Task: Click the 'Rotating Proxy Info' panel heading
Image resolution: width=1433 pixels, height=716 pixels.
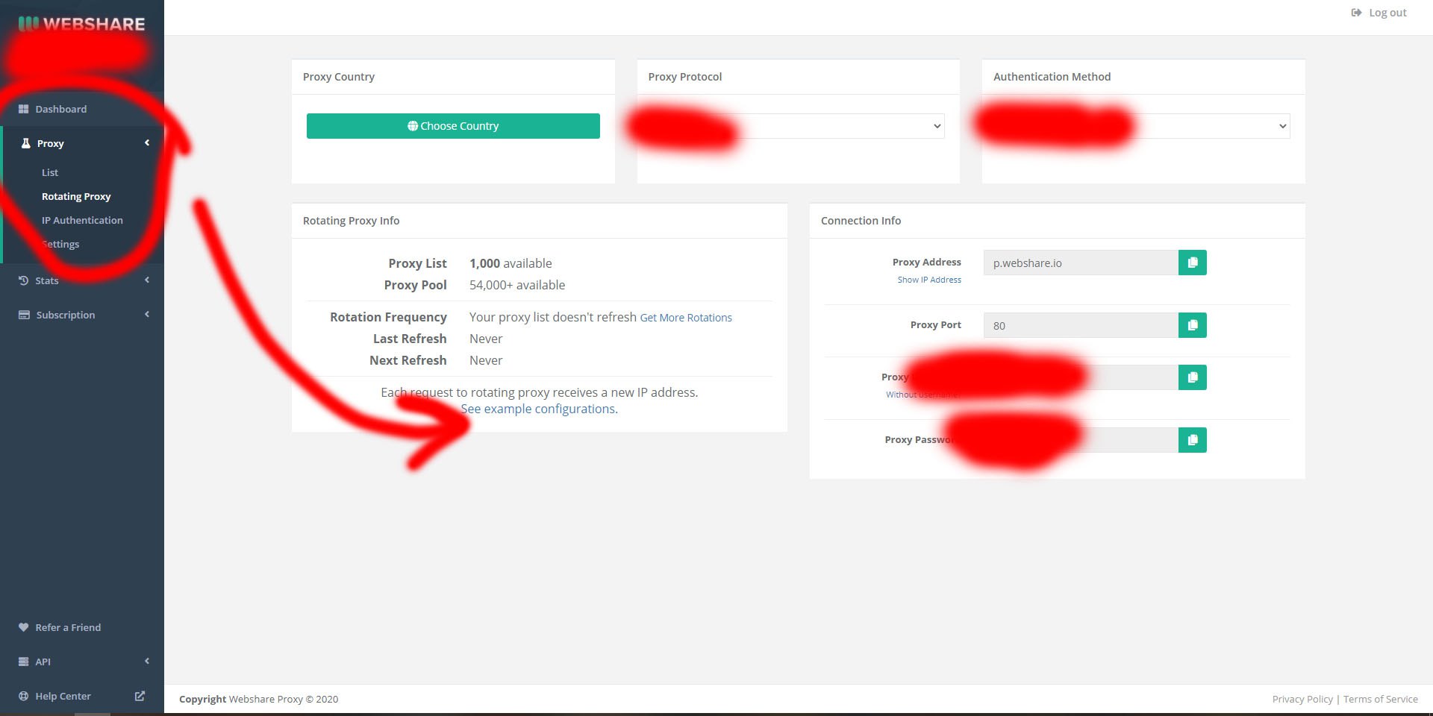Action: click(351, 221)
